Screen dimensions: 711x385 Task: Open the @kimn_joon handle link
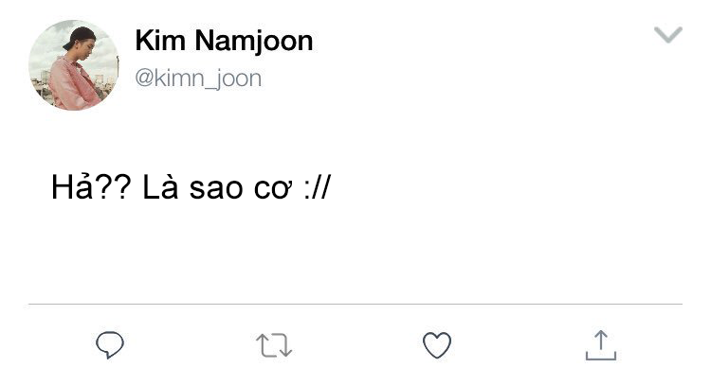(198, 79)
